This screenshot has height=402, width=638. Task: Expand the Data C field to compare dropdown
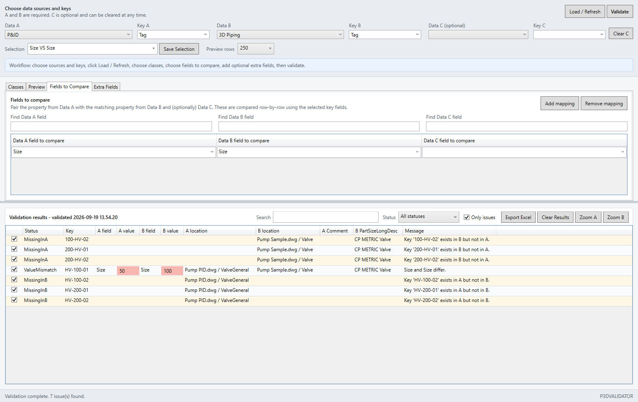click(524, 152)
